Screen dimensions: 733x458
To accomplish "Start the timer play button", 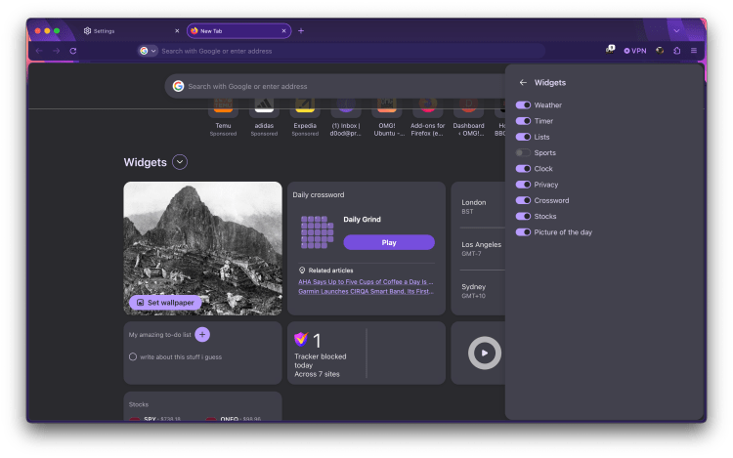I will 485,353.
